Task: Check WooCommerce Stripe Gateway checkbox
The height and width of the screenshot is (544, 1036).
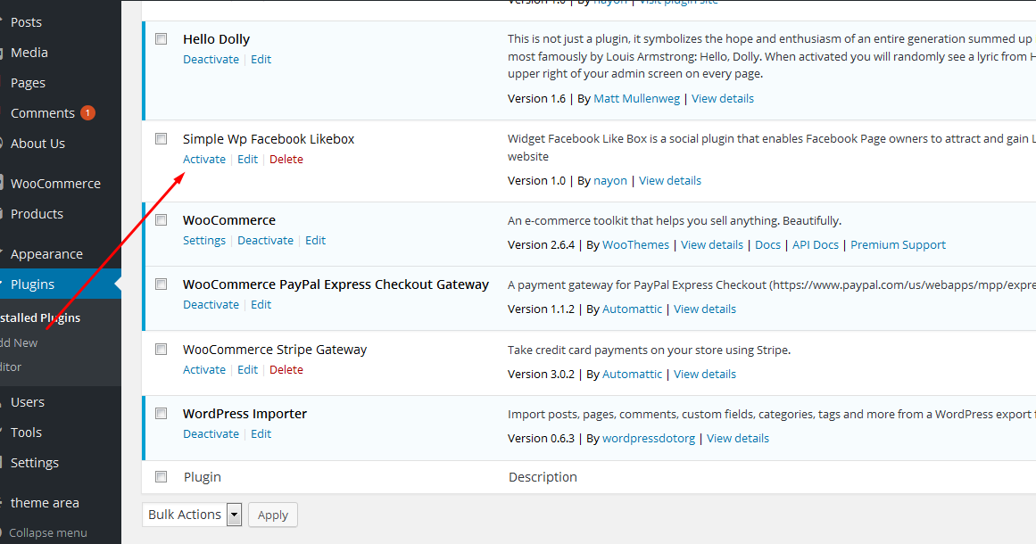Action: [x=162, y=350]
